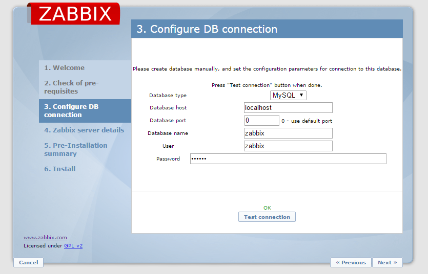The image size is (428, 274).
Task: Click the '0 - use default port' hint
Action: pyautogui.click(x=307, y=121)
